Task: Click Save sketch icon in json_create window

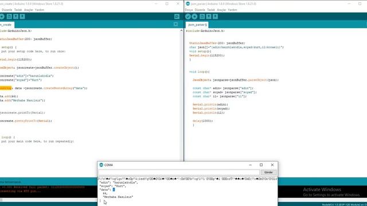Action: pyautogui.click(x=22, y=17)
